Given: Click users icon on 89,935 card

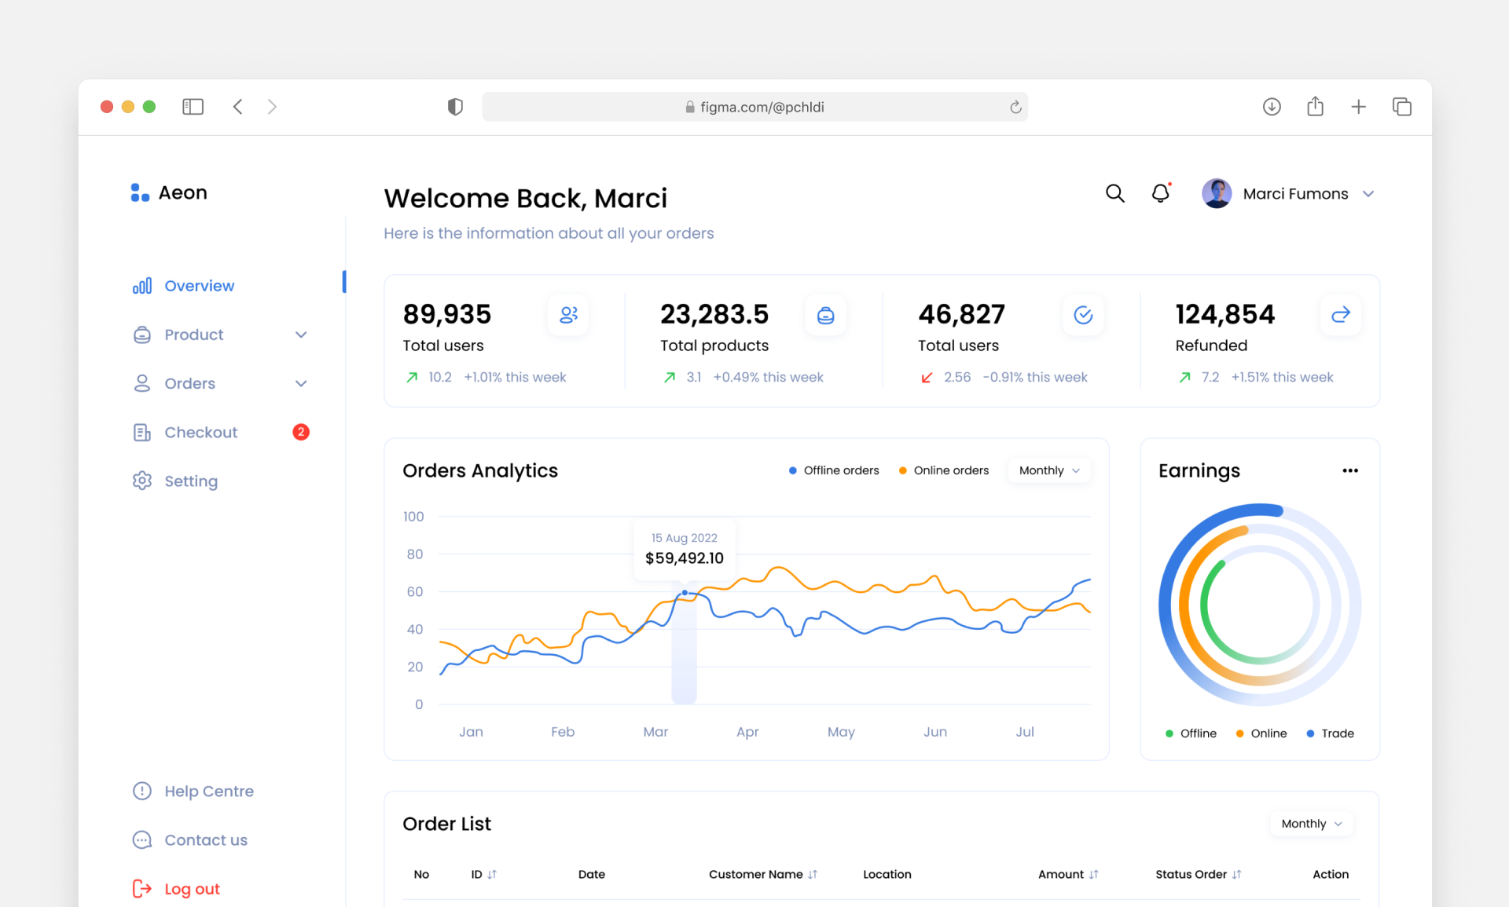Looking at the screenshot, I should click(x=568, y=315).
